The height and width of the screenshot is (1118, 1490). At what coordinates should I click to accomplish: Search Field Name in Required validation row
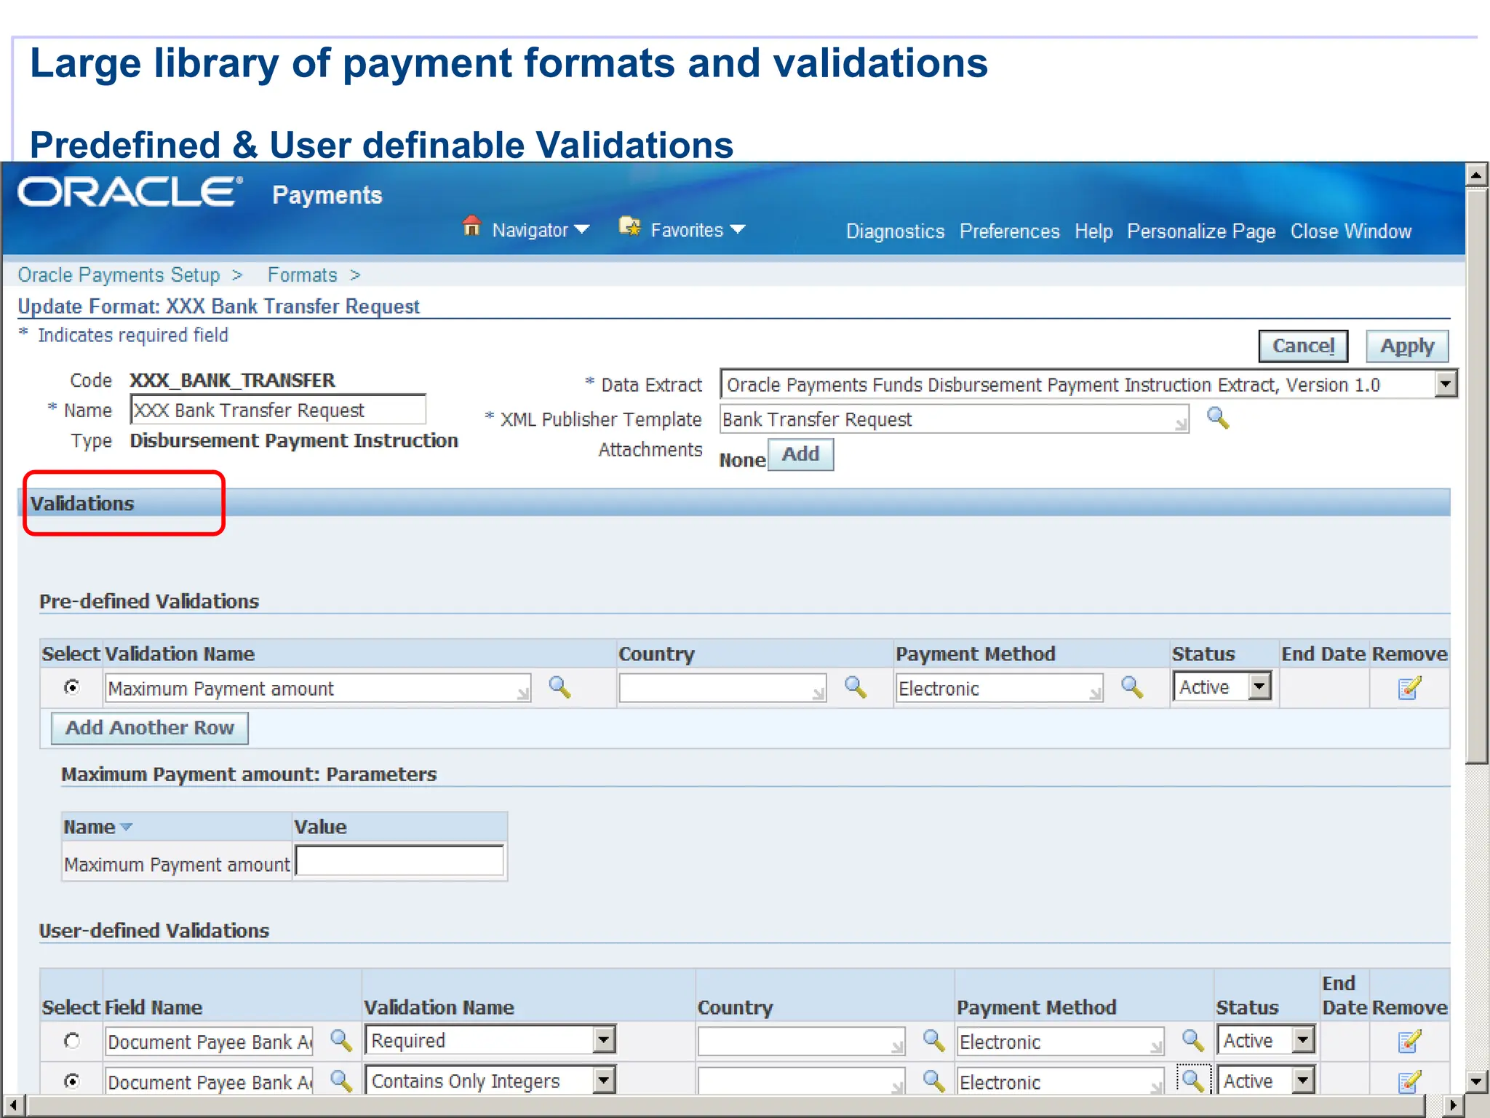coord(340,1040)
